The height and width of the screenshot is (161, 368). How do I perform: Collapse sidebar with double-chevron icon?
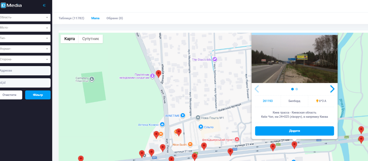(x=44, y=5)
